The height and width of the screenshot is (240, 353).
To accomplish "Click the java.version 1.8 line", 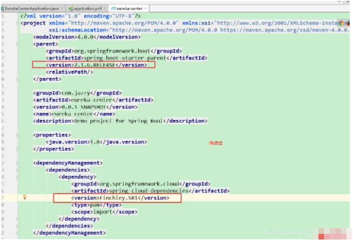I will [97, 142].
